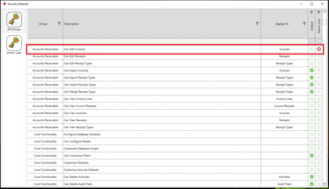Toggle Default permission for Can Export Invoices
Viewport: 329px width, 189px height.
pos(312,70)
